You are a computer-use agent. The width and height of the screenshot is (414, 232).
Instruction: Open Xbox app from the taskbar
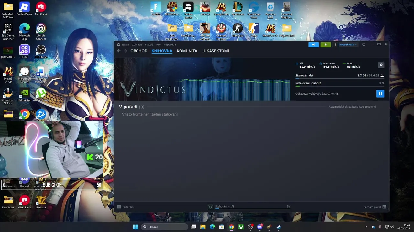coord(241,227)
